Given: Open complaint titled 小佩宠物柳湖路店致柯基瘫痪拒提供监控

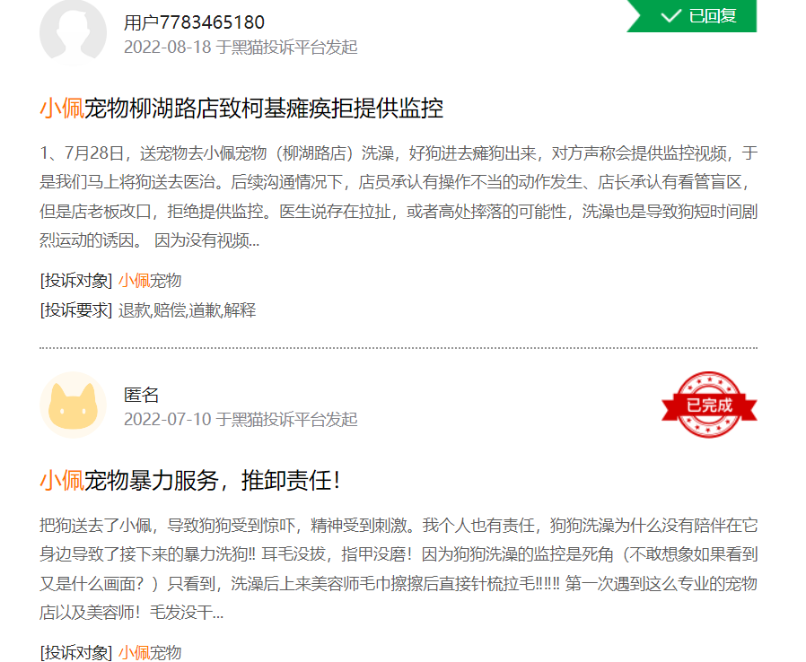Looking at the screenshot, I should (x=241, y=109).
